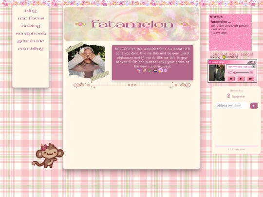Viewport: 263px width, 197px height.
Task: Click the tasks done counter text
Action: (236, 149)
